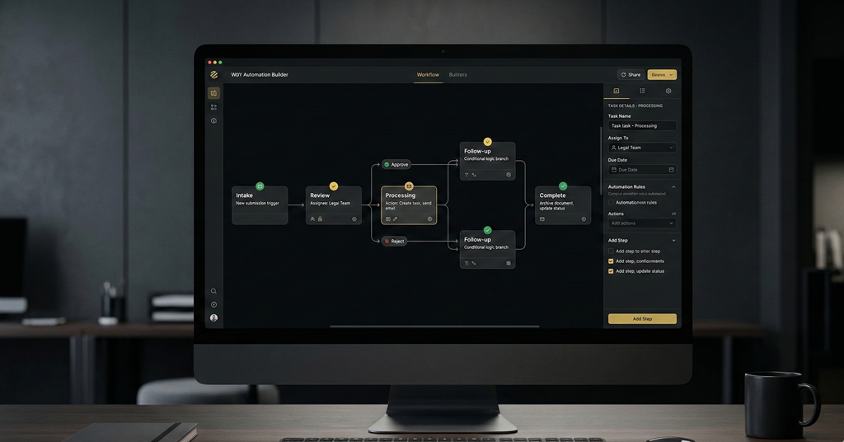Open the Assign To Legal Team dropdown
Image resolution: width=844 pixels, height=442 pixels.
click(642, 148)
